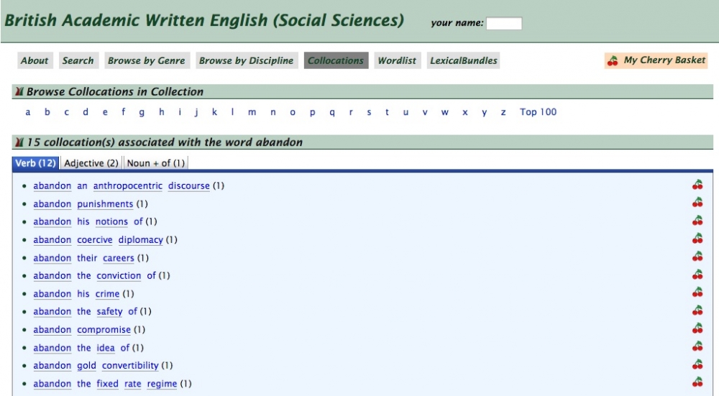Viewport: 719px width, 396px height.
Task: Add 'abandon his crime' to cherry basket
Action: pos(697,293)
